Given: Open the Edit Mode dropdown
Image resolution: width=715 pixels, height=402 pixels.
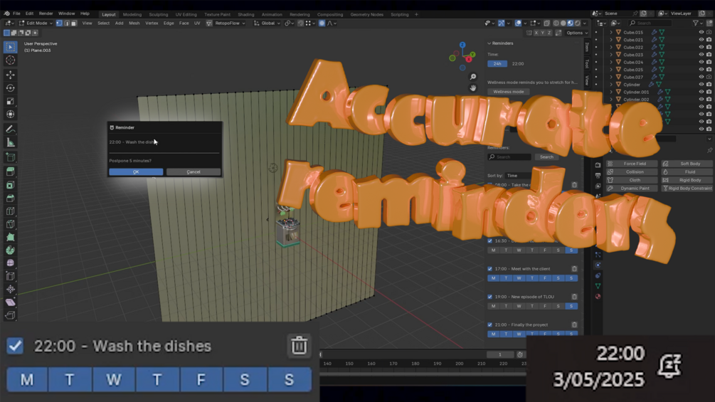Looking at the screenshot, I should 36,23.
